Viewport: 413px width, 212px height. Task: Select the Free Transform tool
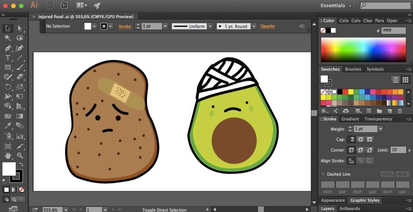20,96
